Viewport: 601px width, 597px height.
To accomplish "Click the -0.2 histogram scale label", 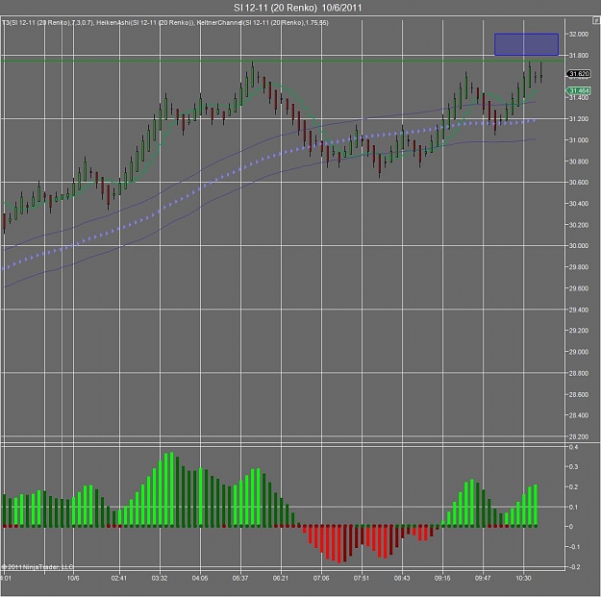I will (573, 567).
